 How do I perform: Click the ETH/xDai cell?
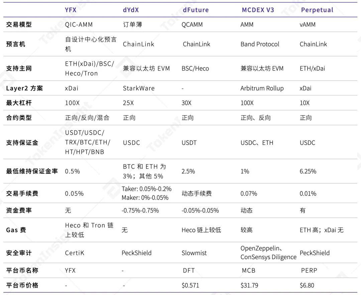(x=312, y=68)
